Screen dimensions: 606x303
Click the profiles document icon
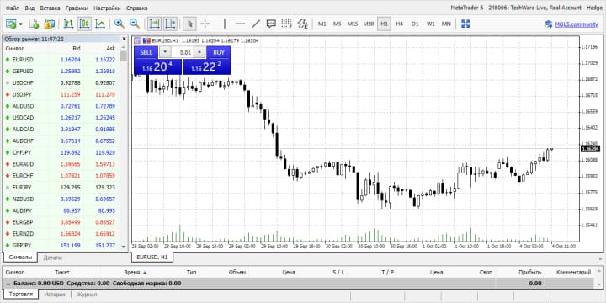tap(34, 24)
